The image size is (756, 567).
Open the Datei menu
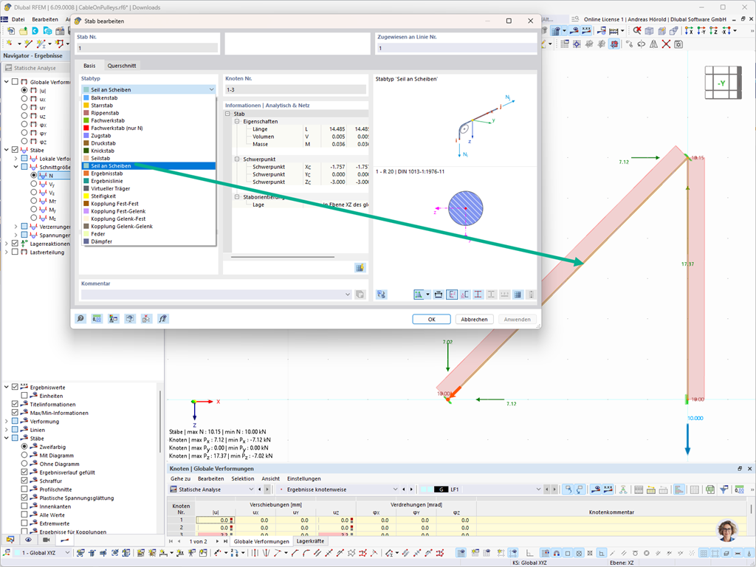coord(18,19)
